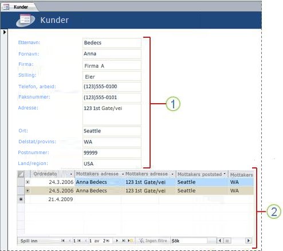Create a new record with the star button
The width and height of the screenshot is (283, 251).
pos(131,241)
